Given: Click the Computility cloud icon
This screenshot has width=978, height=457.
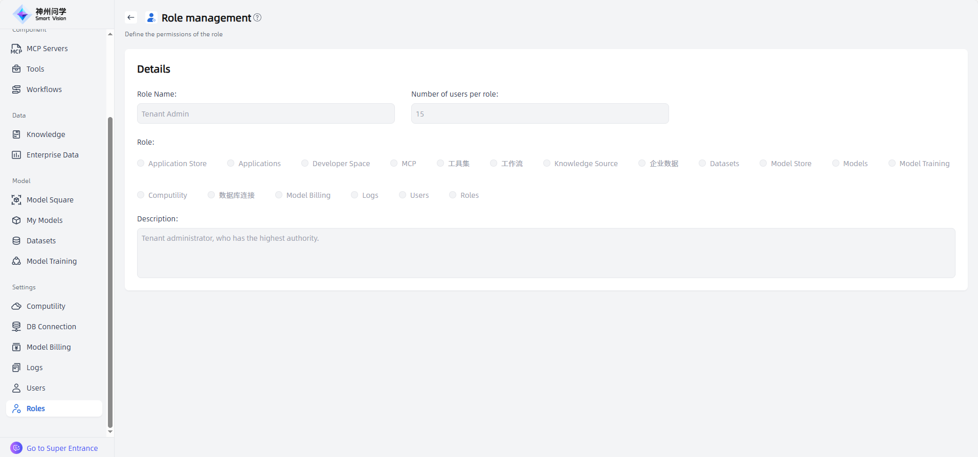Looking at the screenshot, I should pyautogui.click(x=16, y=306).
